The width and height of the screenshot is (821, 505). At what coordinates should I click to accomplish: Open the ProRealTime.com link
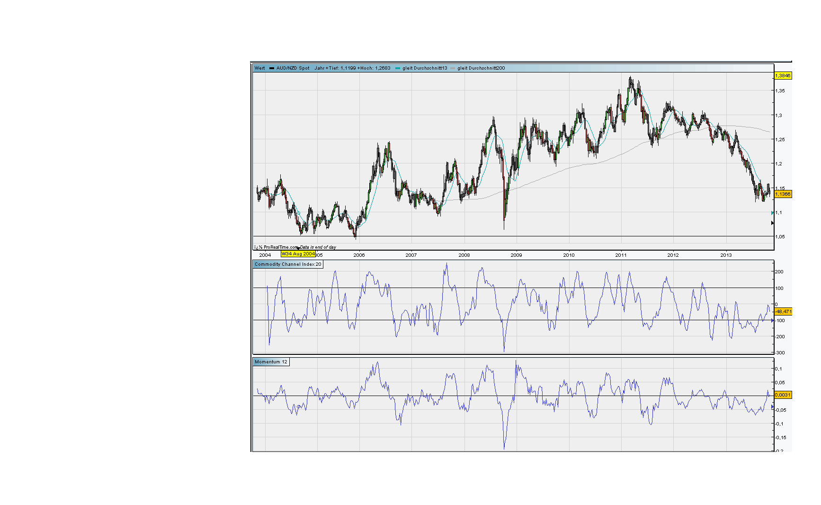point(281,247)
